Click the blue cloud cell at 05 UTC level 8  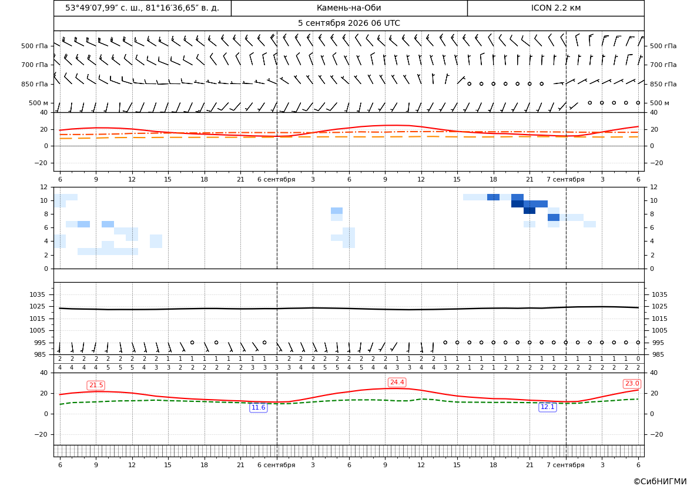(337, 211)
